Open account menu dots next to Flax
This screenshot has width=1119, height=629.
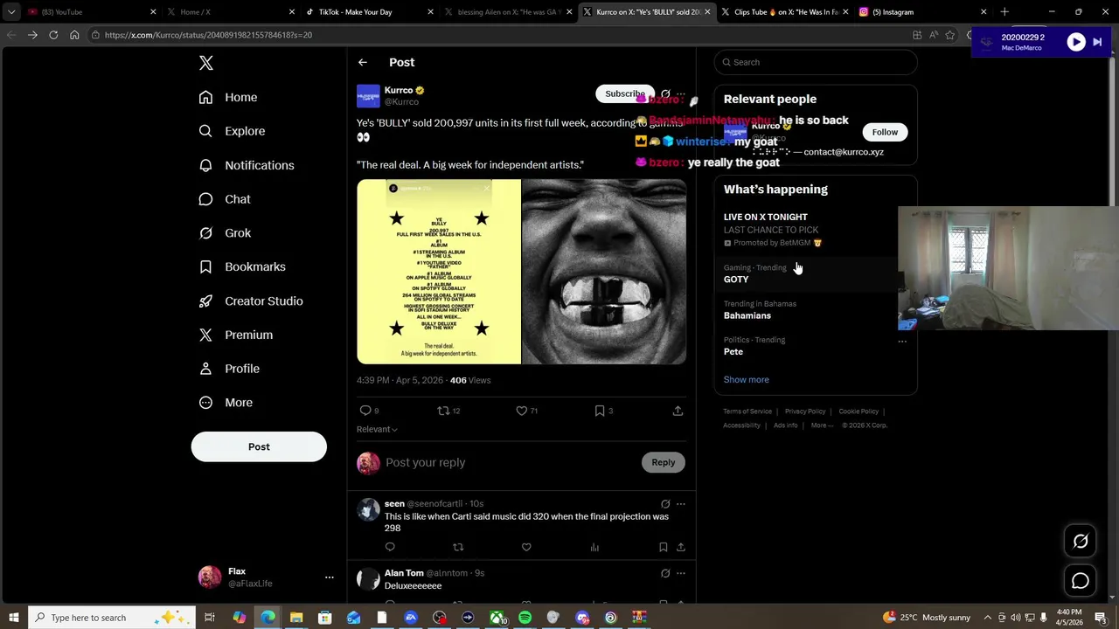(x=330, y=577)
